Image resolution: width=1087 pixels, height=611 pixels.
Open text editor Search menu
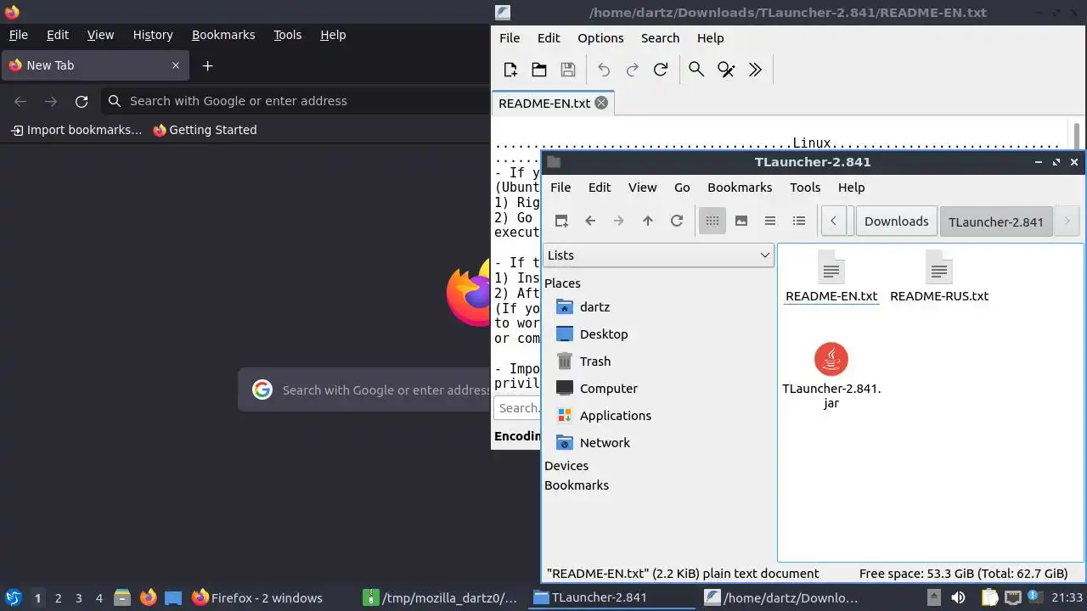(660, 38)
